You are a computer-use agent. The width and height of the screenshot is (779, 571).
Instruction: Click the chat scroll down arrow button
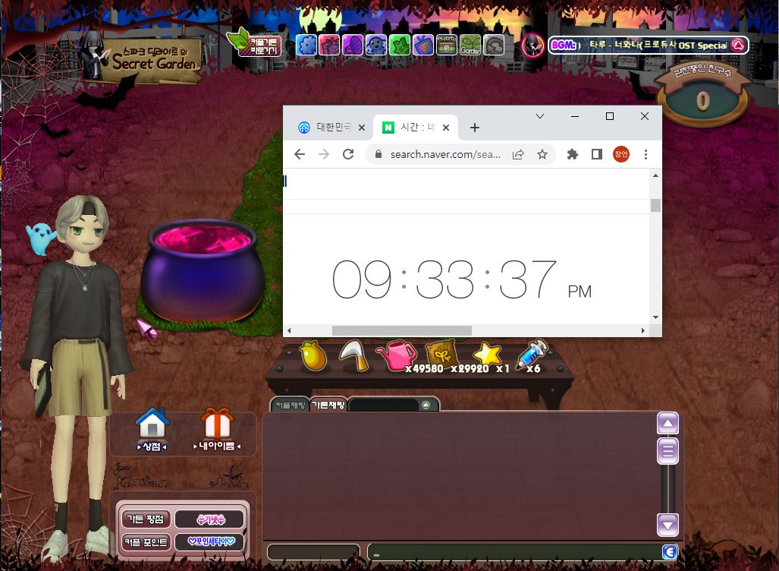coord(667,525)
